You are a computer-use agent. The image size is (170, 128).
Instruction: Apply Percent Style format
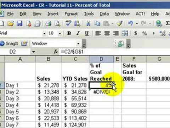(144, 33)
